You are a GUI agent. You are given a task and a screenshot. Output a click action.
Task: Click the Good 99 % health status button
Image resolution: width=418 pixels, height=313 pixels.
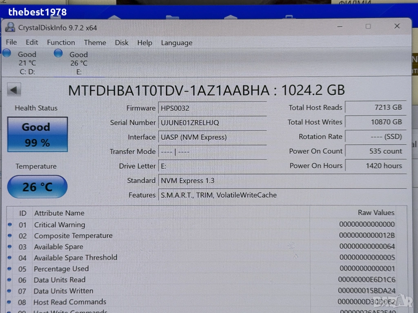click(x=37, y=134)
